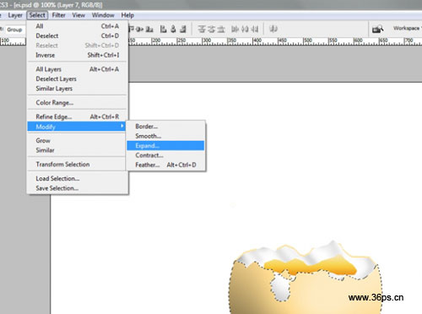Choose All Layers in Select menu
This screenshot has width=422, height=314.
(77, 69)
